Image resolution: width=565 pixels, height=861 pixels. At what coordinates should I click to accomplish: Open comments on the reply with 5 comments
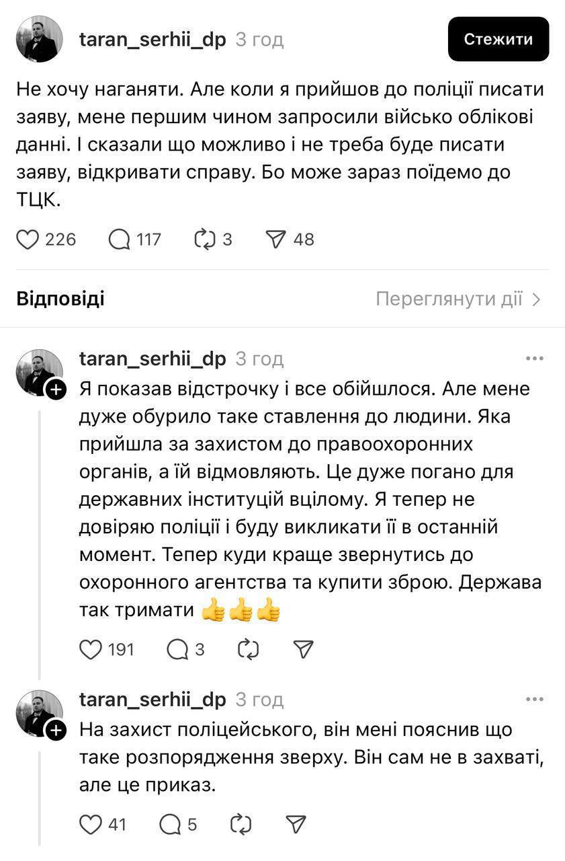[x=169, y=824]
